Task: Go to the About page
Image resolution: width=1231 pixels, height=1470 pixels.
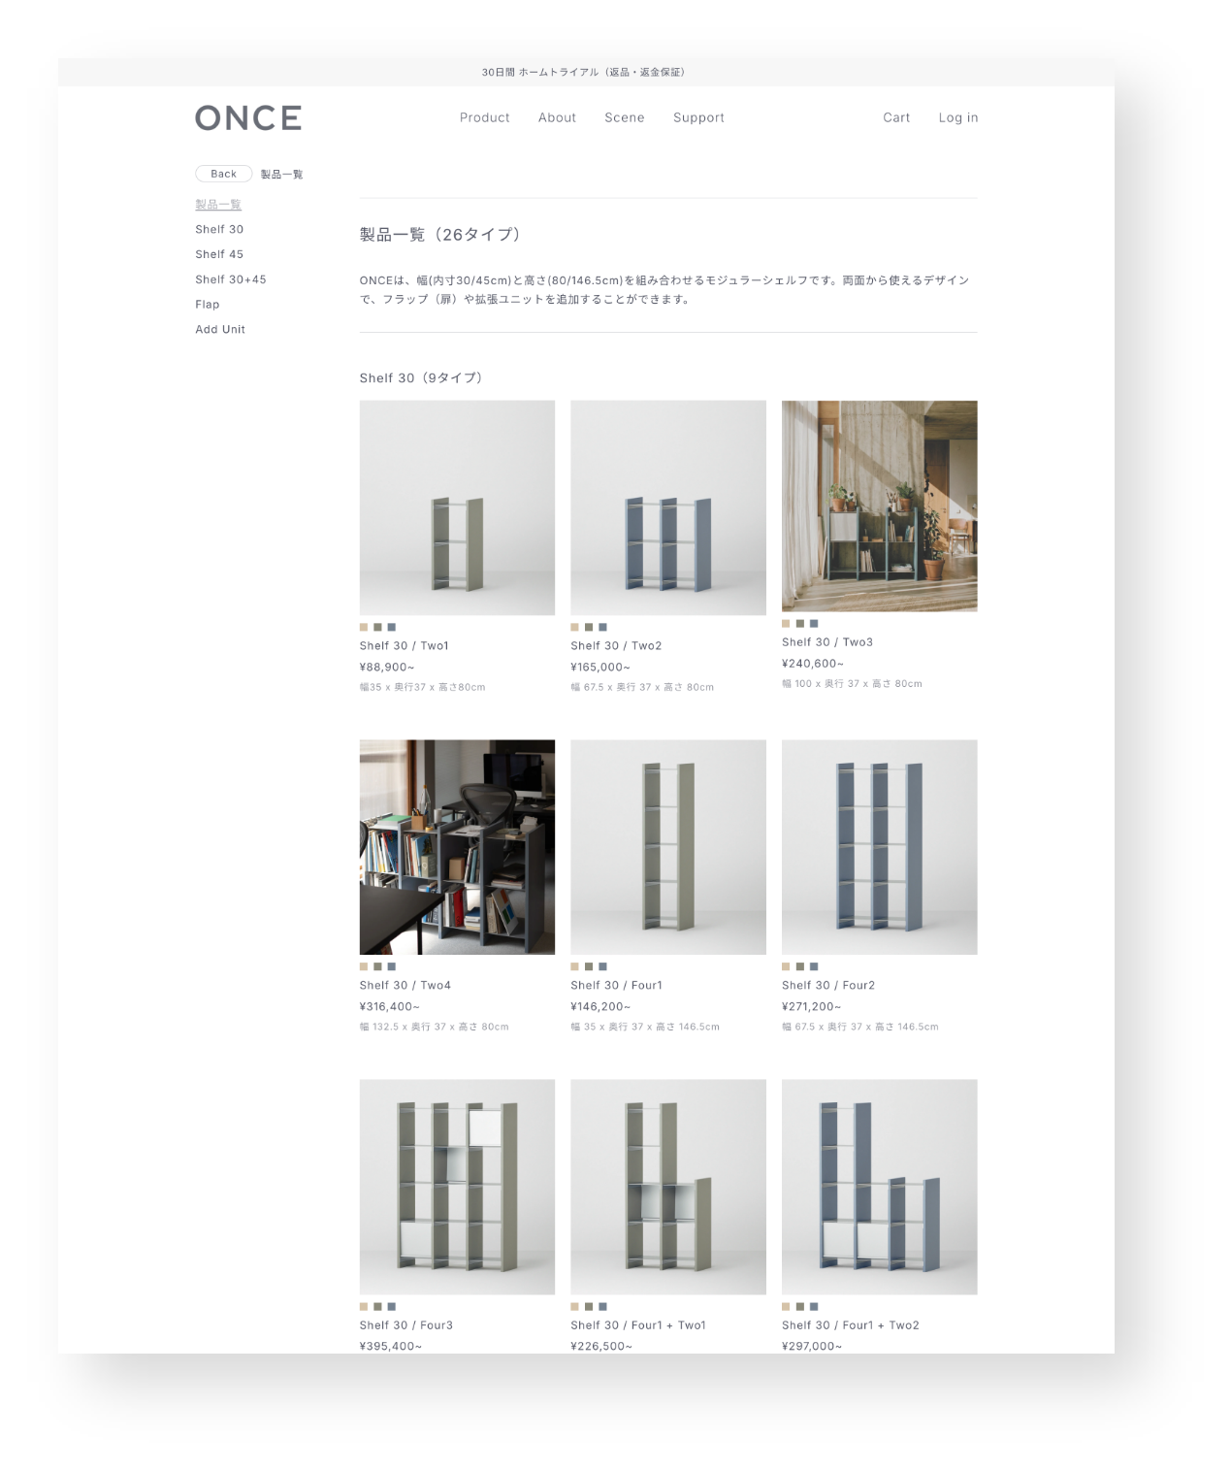Action: [557, 117]
